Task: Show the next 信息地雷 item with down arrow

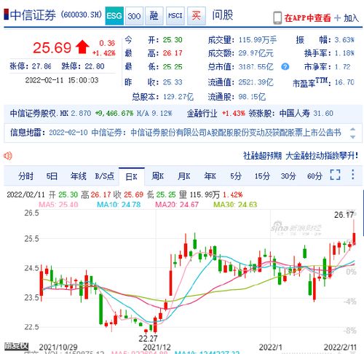Action: coord(353,137)
